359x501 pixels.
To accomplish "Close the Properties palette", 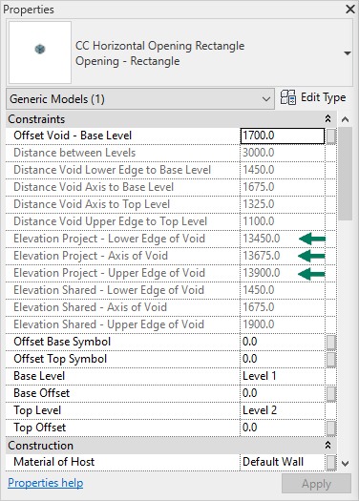I will point(350,10).
